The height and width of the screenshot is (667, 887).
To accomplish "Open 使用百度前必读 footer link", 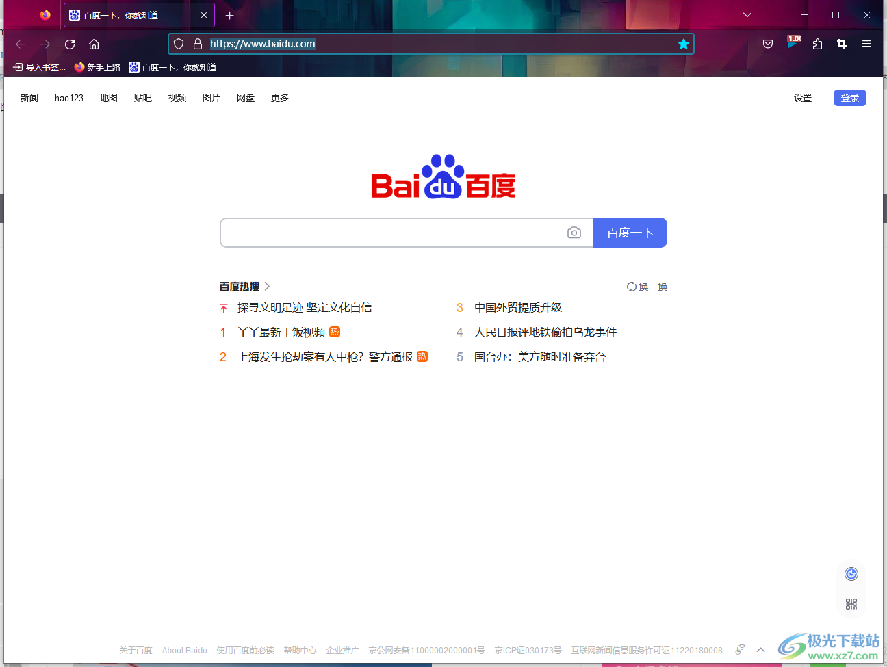I will (x=245, y=651).
